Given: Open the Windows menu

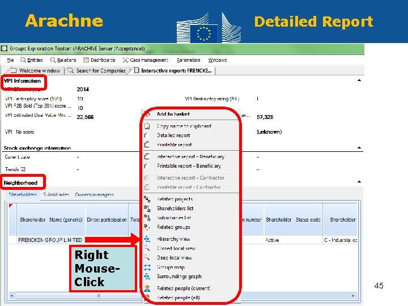Looking at the screenshot, I should point(217,60).
